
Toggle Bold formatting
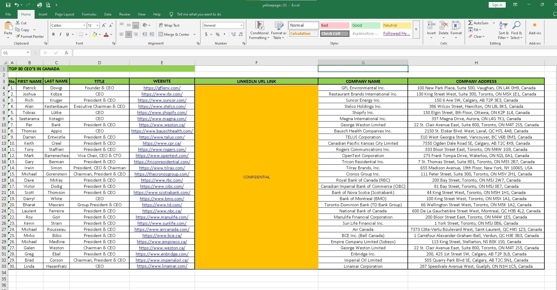click(53, 34)
